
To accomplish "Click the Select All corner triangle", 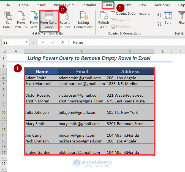I will (4, 51).
